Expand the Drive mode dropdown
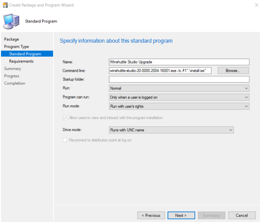The width and height of the screenshot is (261, 223). tap(171, 130)
